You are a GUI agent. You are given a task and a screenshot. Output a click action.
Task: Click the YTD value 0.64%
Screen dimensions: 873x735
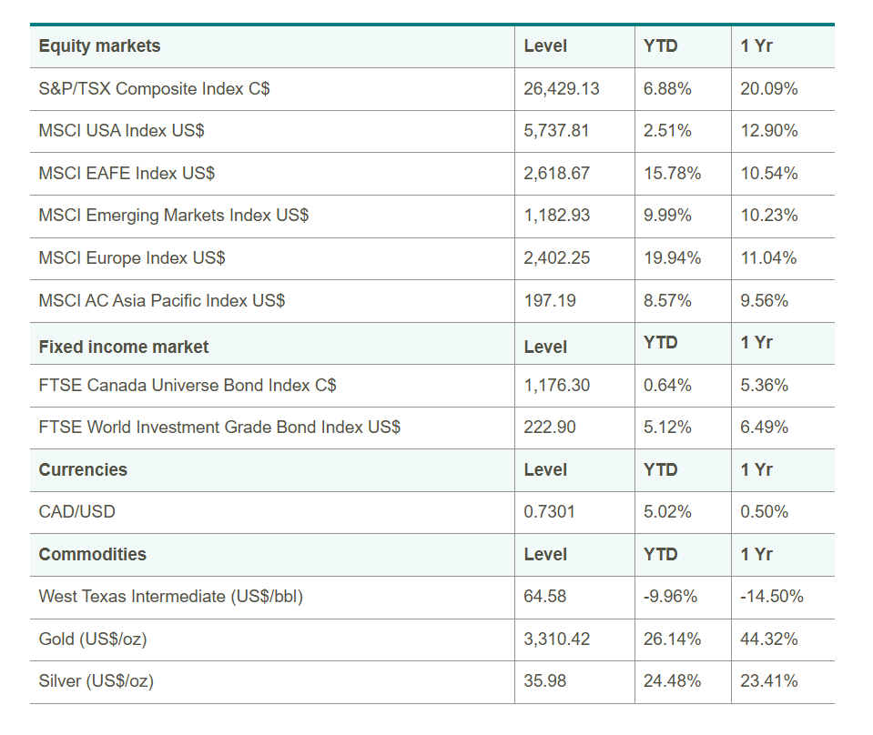tap(667, 386)
